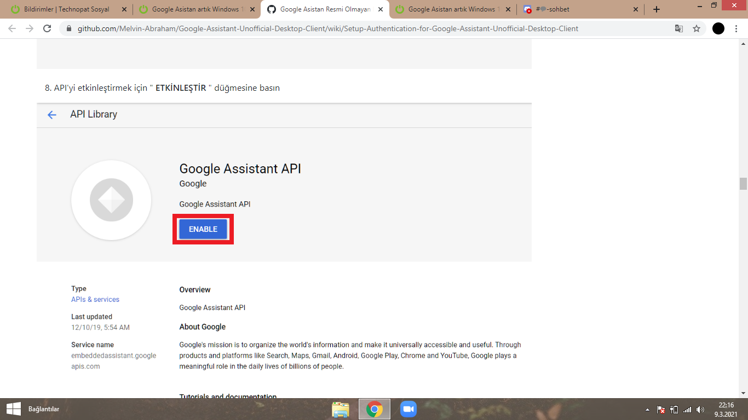Check the battery power tray icon

(674, 410)
